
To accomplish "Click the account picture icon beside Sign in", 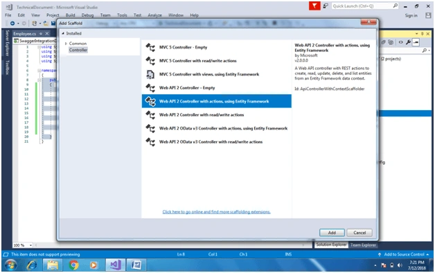I will pos(428,15).
